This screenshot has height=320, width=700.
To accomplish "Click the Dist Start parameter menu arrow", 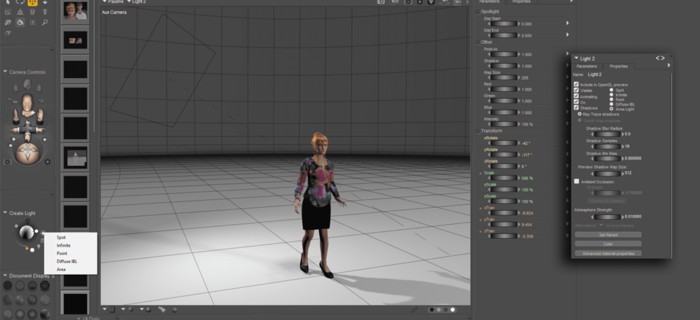I will click(568, 23).
